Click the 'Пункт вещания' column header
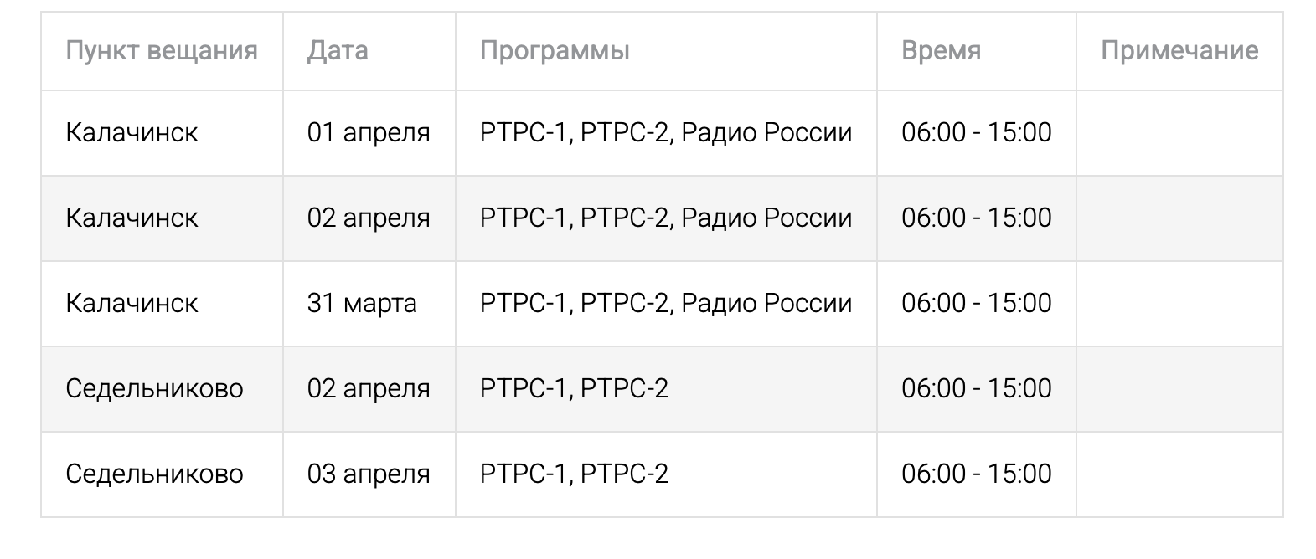The image size is (1316, 559). (162, 50)
